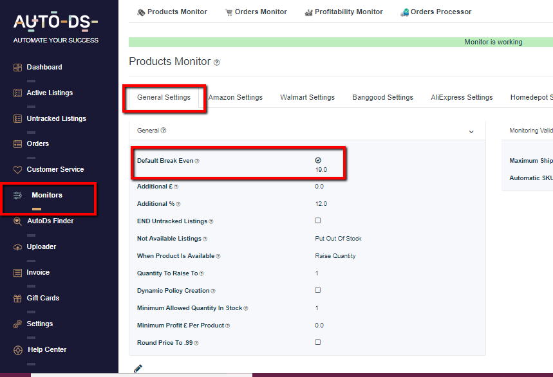Click the Settings gears icon
Screen dimensions: 553x377
[x=17, y=324]
